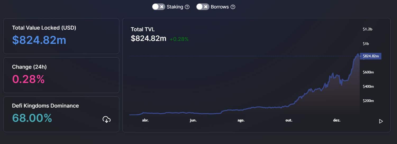This screenshot has width=397, height=144.
Task: Click the chart play arrow icon
Action: (381, 121)
